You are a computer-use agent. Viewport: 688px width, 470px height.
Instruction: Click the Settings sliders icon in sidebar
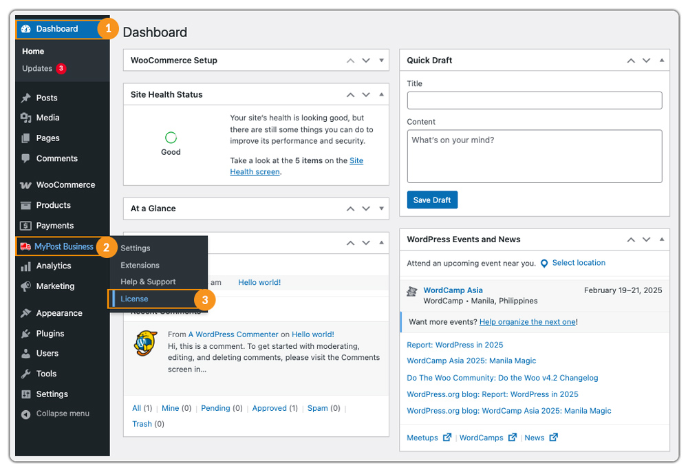pyautogui.click(x=26, y=394)
